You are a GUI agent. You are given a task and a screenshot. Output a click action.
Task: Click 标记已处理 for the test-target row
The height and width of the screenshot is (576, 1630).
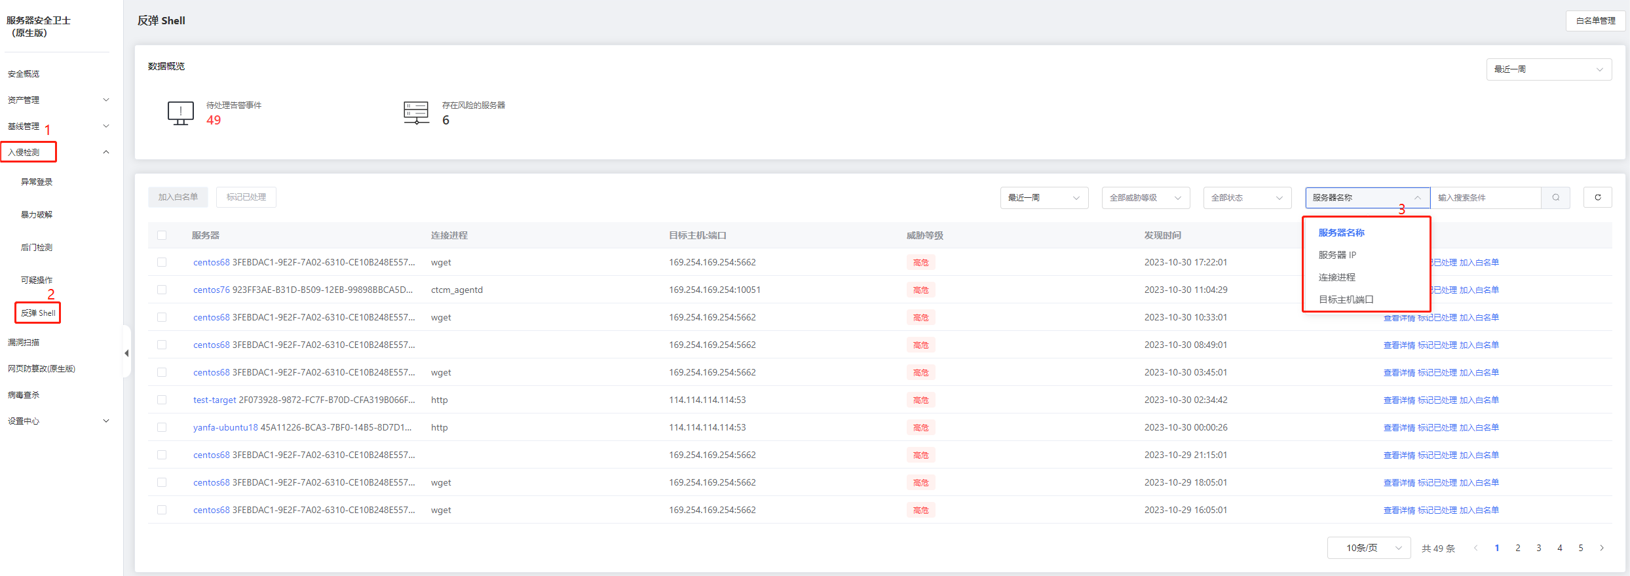coord(1437,400)
